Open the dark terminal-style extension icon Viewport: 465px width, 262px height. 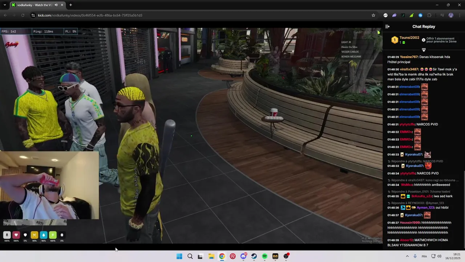tap(403, 15)
